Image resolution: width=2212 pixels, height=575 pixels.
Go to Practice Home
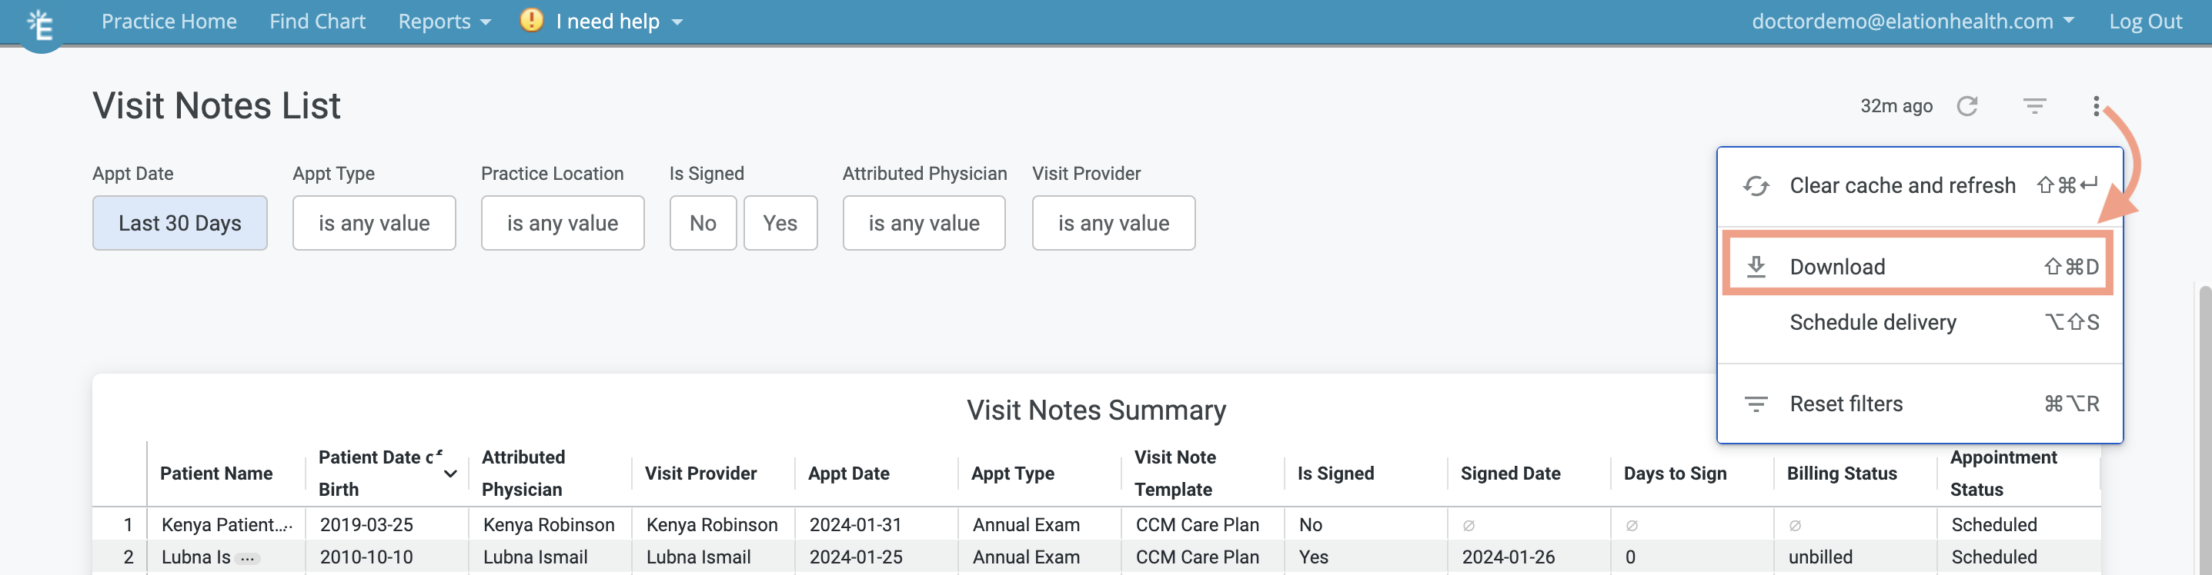(x=169, y=21)
